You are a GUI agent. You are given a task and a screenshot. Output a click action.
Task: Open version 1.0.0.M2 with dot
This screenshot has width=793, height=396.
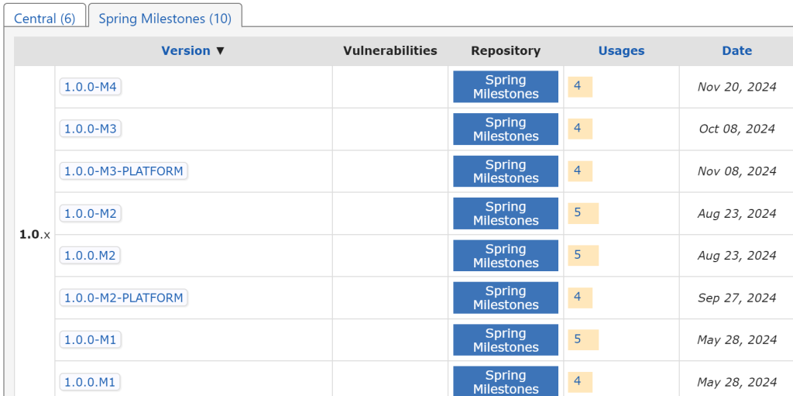90,256
